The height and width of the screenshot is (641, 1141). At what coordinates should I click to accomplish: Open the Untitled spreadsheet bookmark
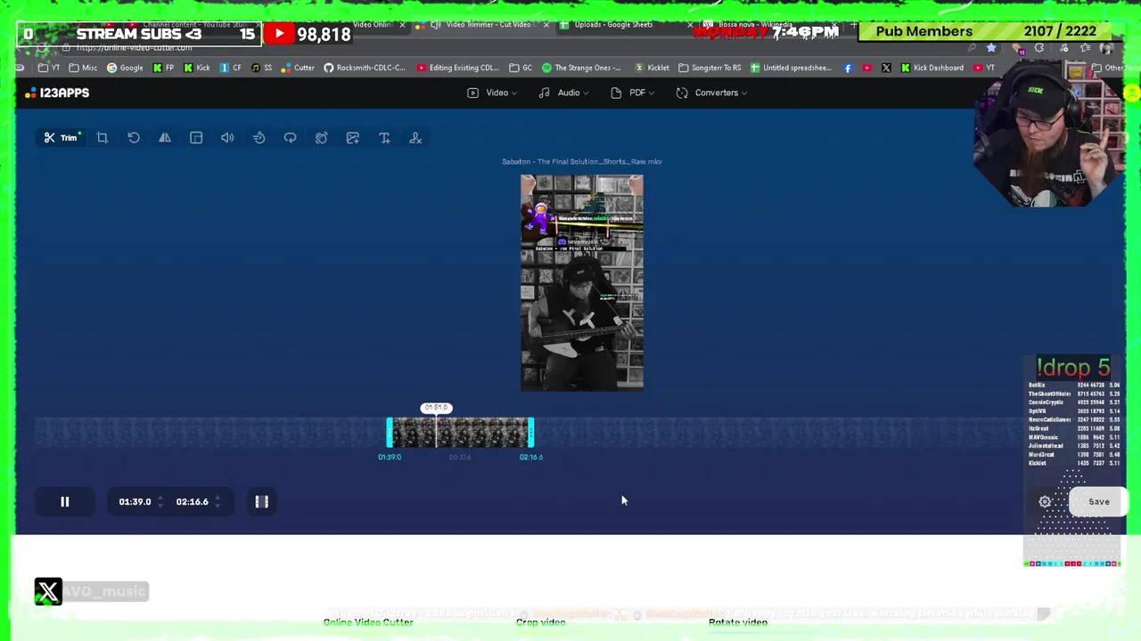click(x=791, y=68)
